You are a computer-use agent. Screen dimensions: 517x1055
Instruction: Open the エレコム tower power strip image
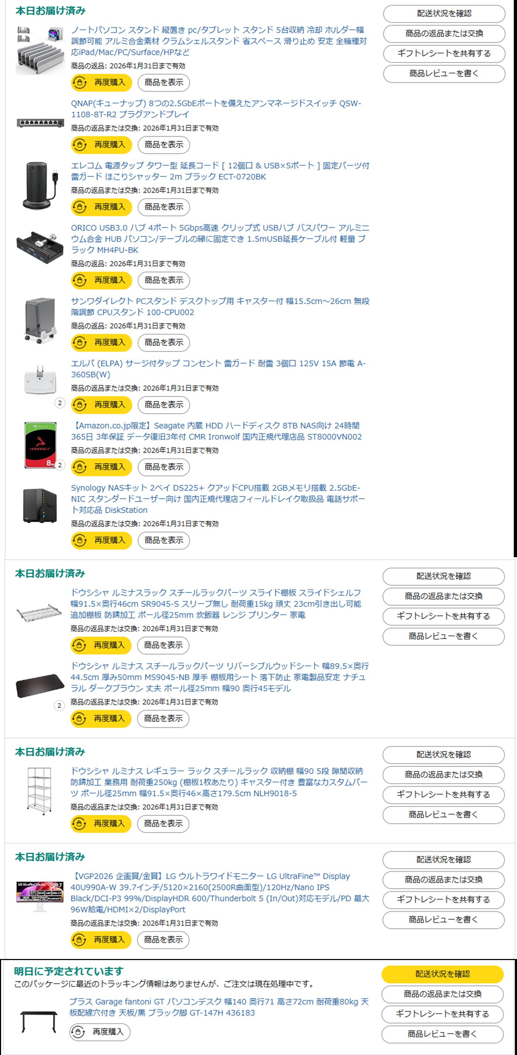[x=40, y=185]
